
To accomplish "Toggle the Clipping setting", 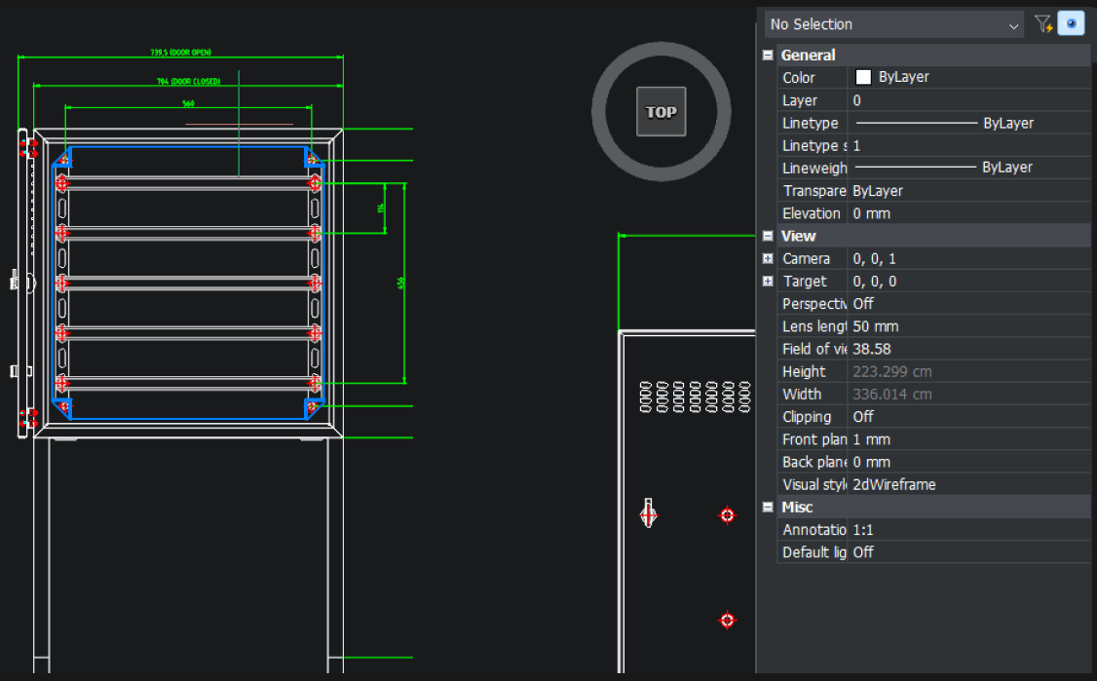I will (935, 416).
